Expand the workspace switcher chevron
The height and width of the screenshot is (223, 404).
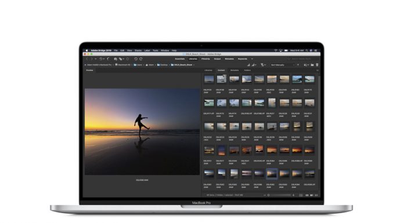point(252,59)
